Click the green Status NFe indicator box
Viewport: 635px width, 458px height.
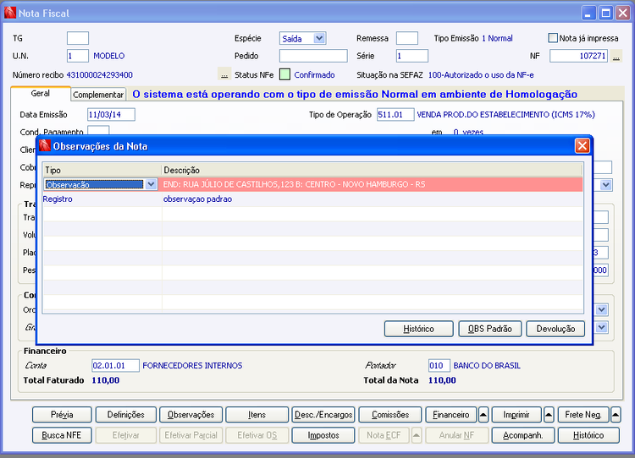[x=284, y=74]
